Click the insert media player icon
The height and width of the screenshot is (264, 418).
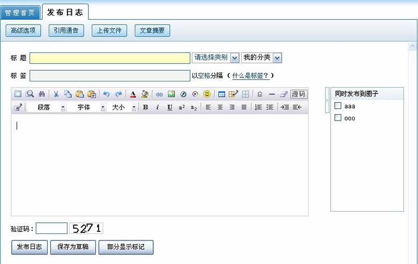click(x=195, y=94)
